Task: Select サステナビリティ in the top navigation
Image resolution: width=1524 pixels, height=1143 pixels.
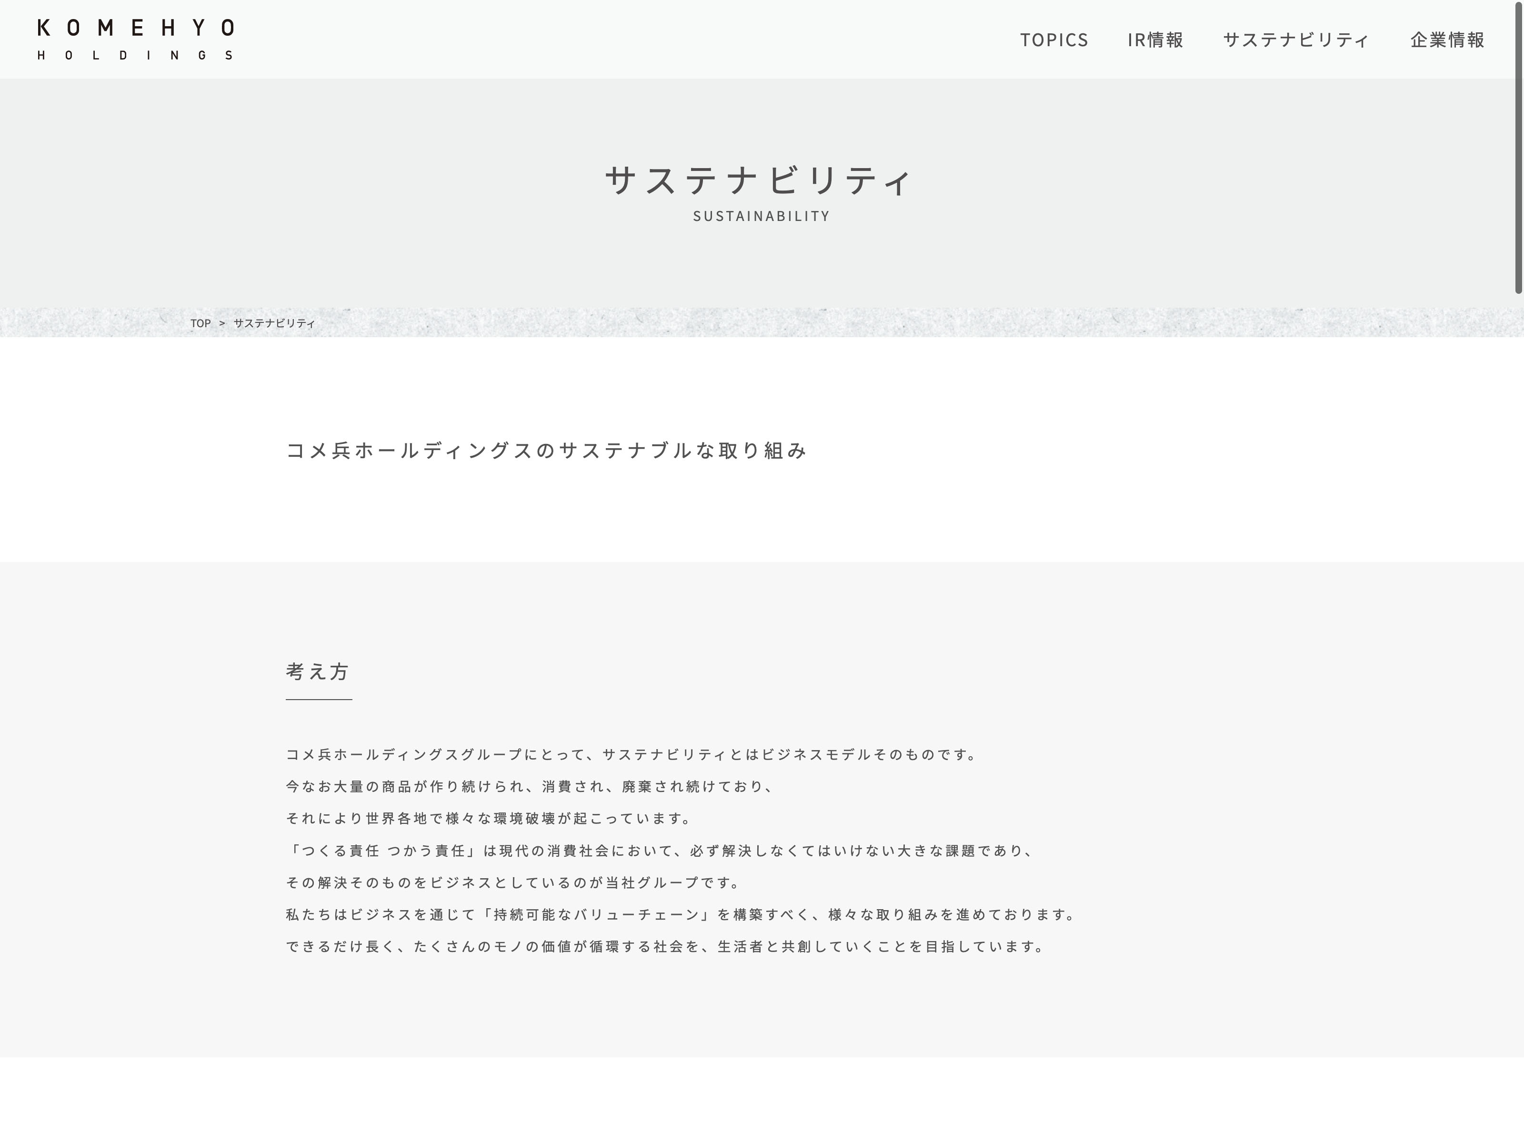Action: [1296, 40]
